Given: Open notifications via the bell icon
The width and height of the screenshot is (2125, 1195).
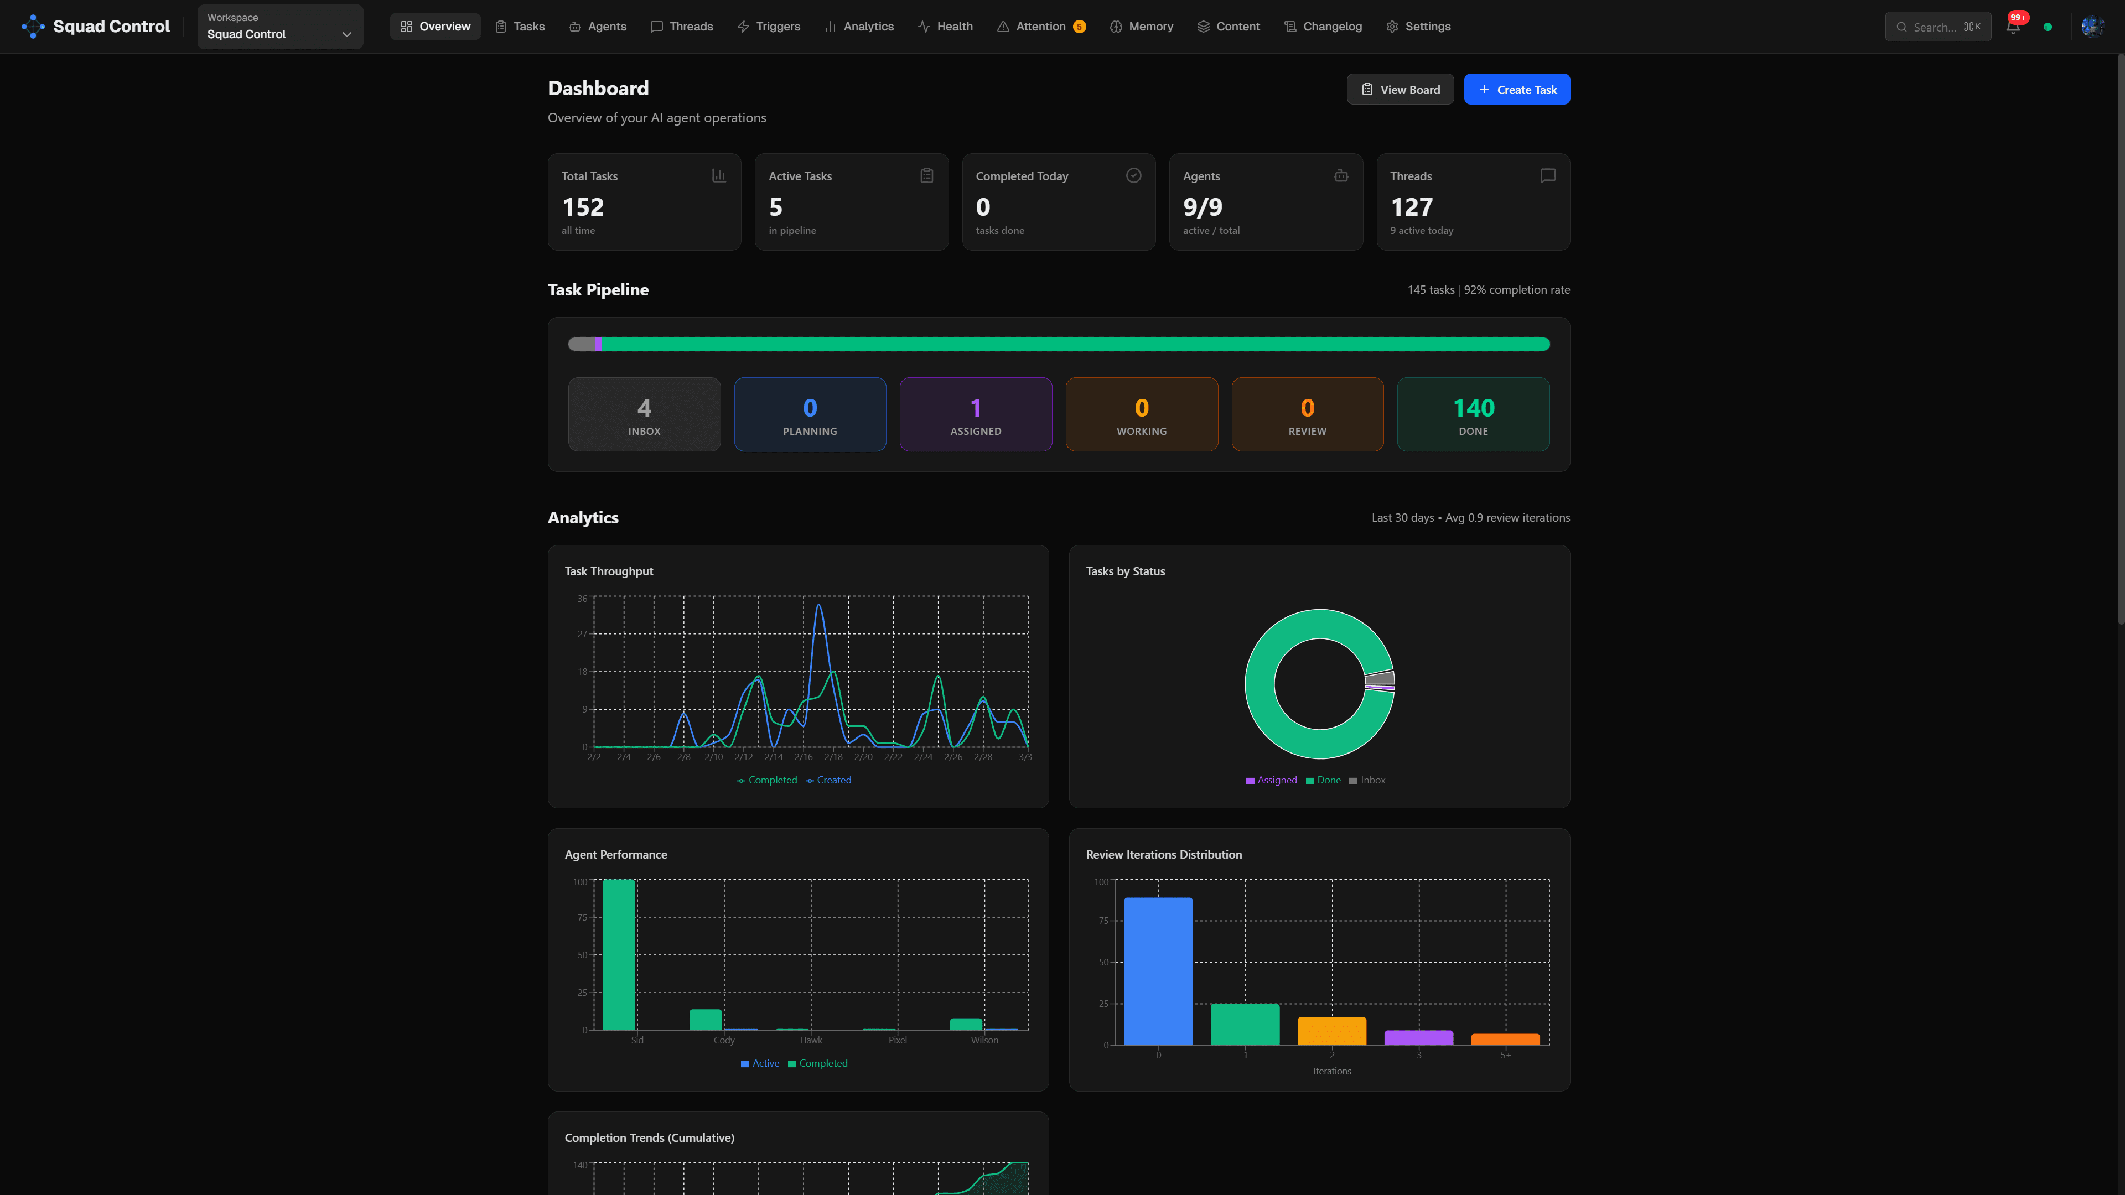Looking at the screenshot, I should (2013, 27).
